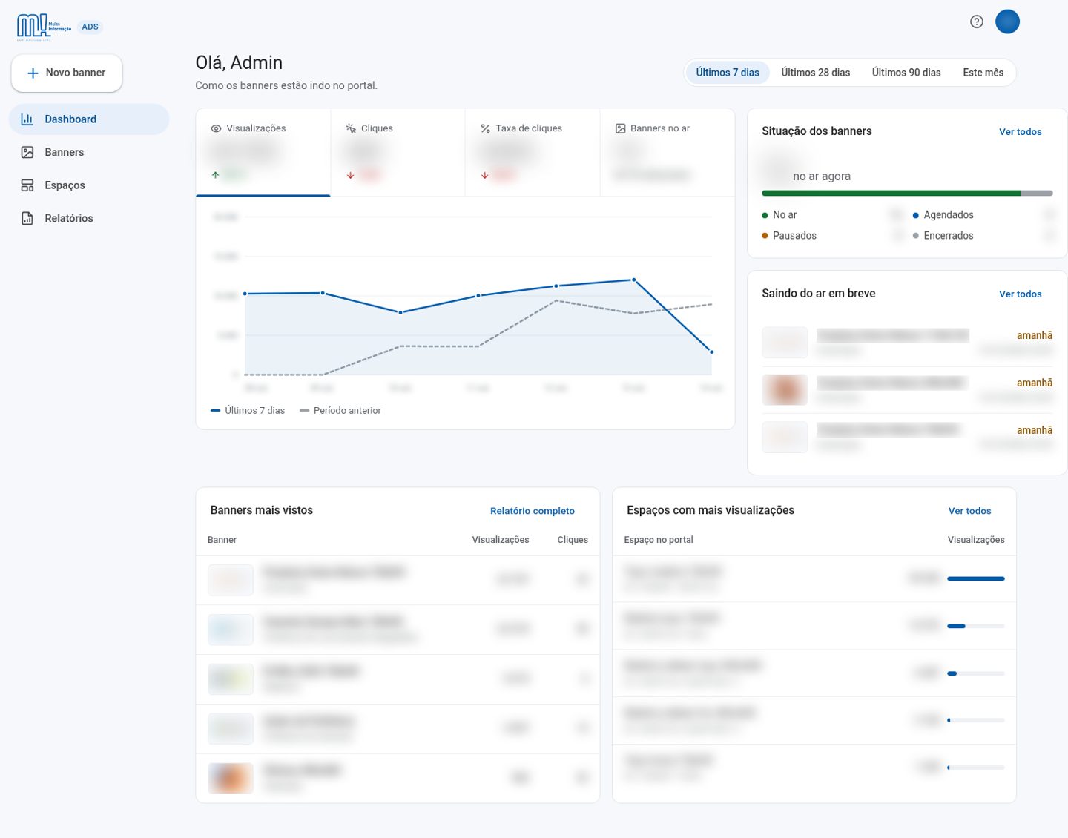
Task: Click the Agendados status label
Action: [949, 215]
